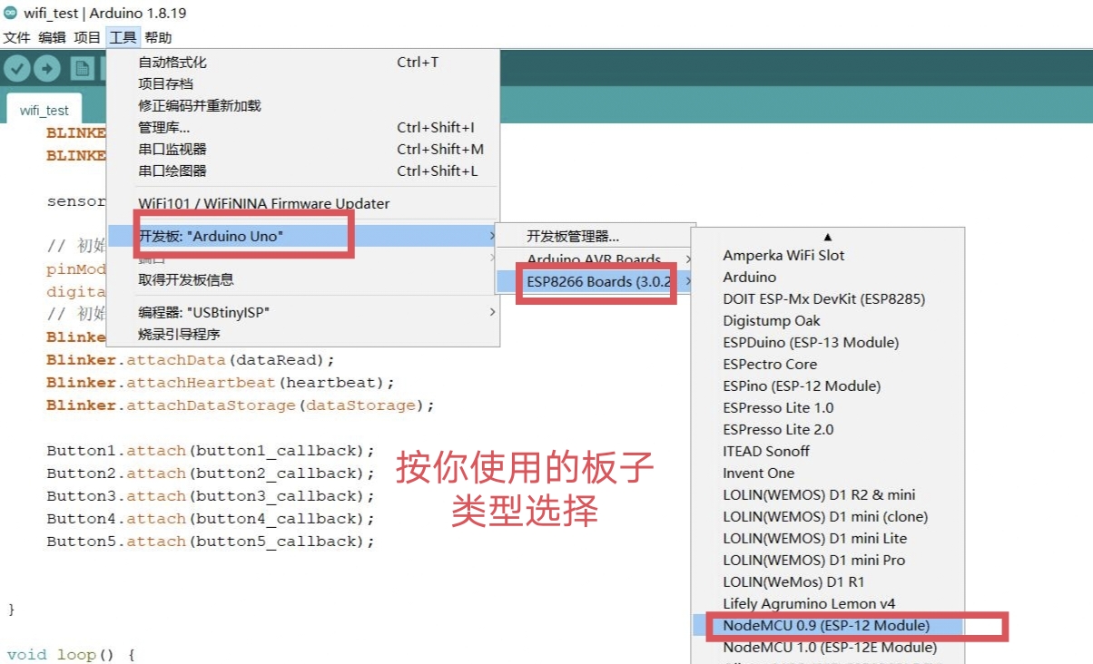
Task: Open the 项目 menu
Action: pyautogui.click(x=87, y=37)
